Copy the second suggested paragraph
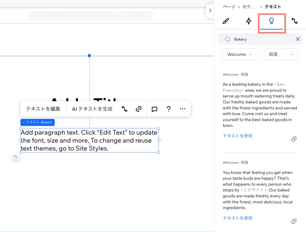 294,221
